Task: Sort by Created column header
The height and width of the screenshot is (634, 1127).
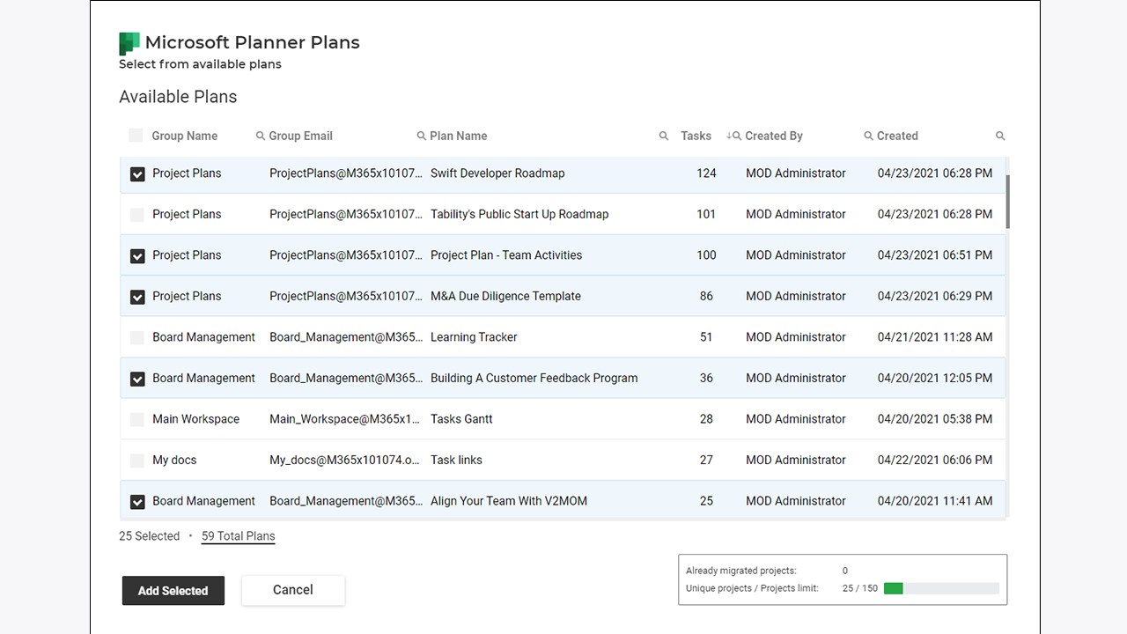Action: point(897,136)
